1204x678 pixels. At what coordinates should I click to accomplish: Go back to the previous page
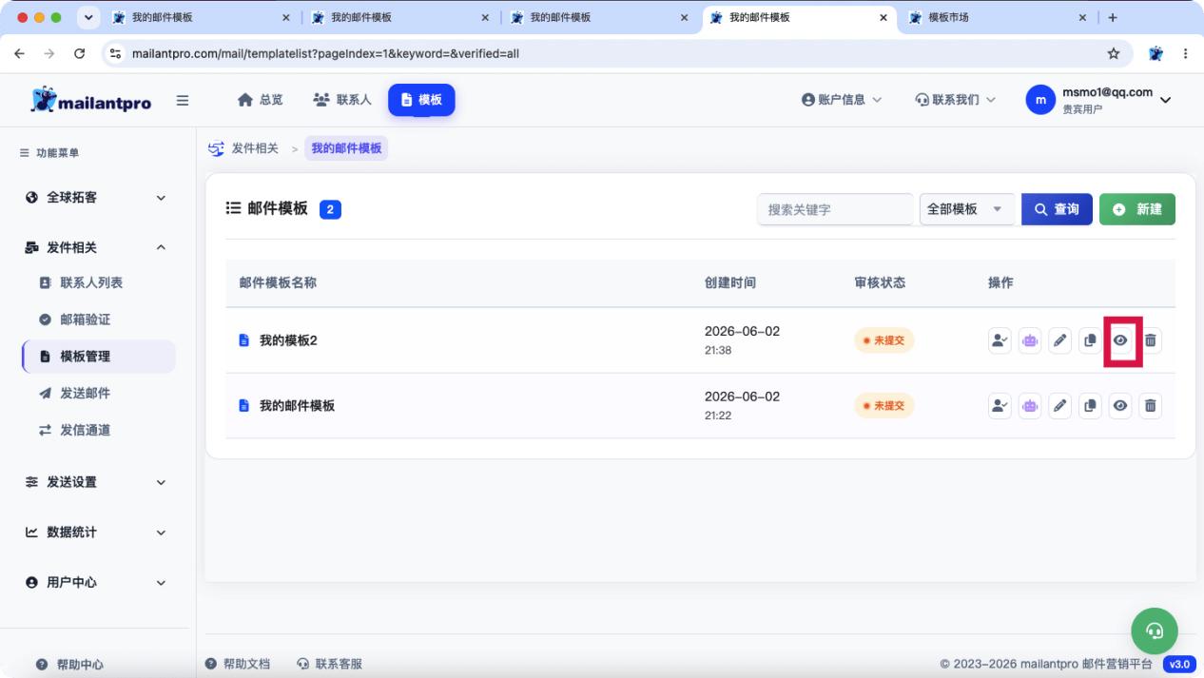click(x=19, y=53)
